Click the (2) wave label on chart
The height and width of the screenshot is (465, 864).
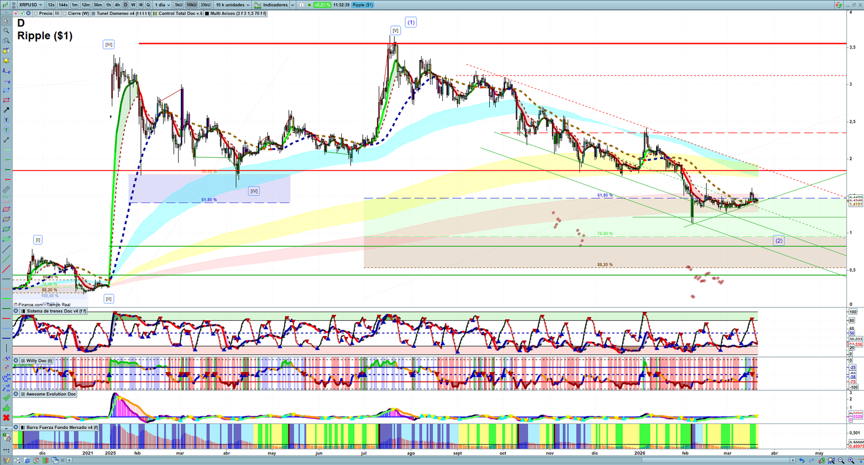tap(779, 241)
